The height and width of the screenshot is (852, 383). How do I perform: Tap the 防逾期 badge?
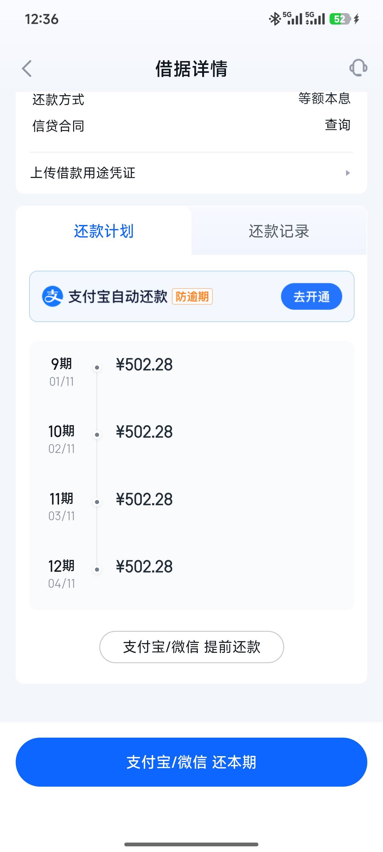192,296
